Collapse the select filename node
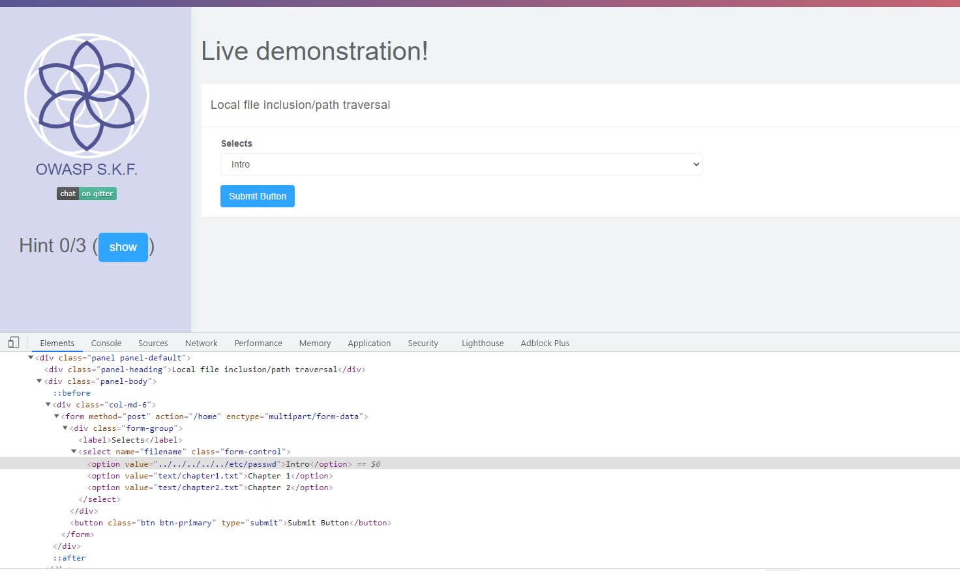 tap(74, 451)
